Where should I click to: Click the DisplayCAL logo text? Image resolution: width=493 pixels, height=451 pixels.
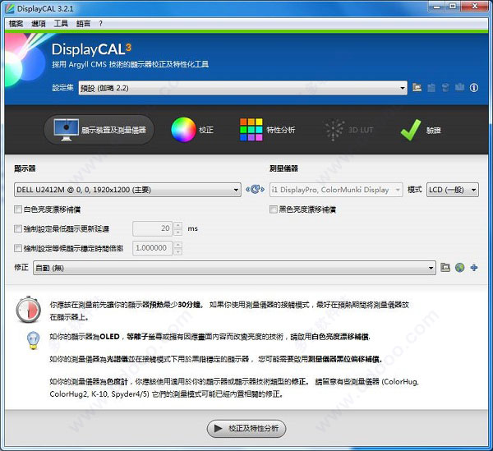(91, 49)
